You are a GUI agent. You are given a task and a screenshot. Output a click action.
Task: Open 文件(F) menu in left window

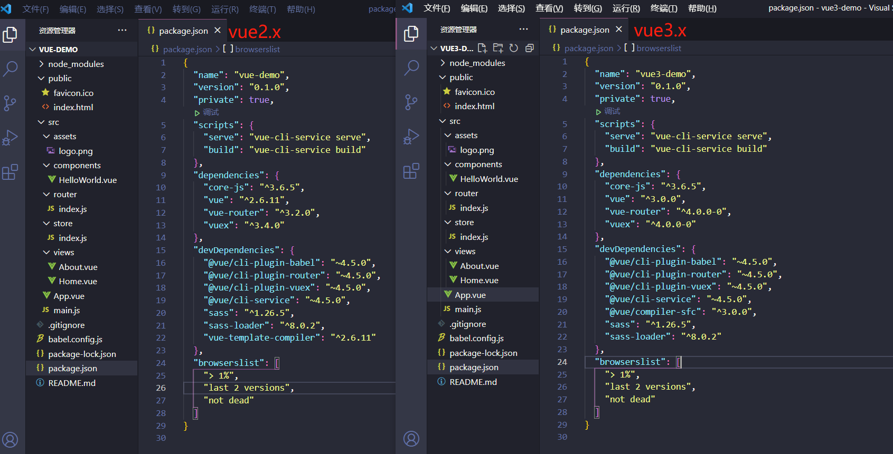click(35, 9)
